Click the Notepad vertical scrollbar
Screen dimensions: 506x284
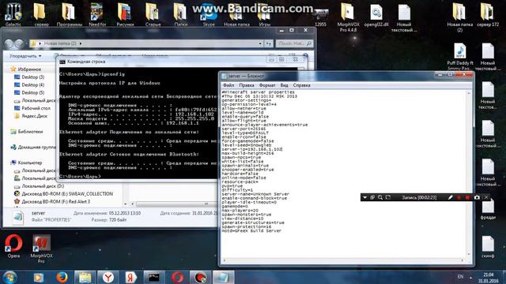click(469, 174)
